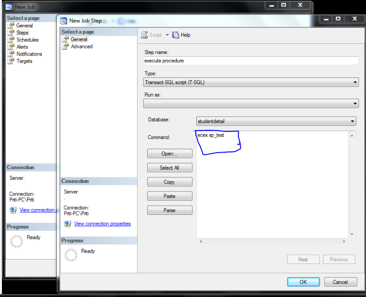The width and height of the screenshot is (366, 297).
Task: Click Command box scroll right arrow
Action: [x=344, y=242]
